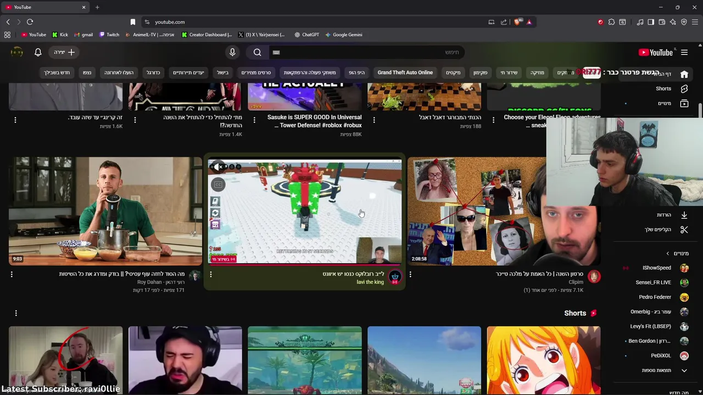Open the Twitch bookmark
Screen dimensions: 703x395
pos(109,35)
